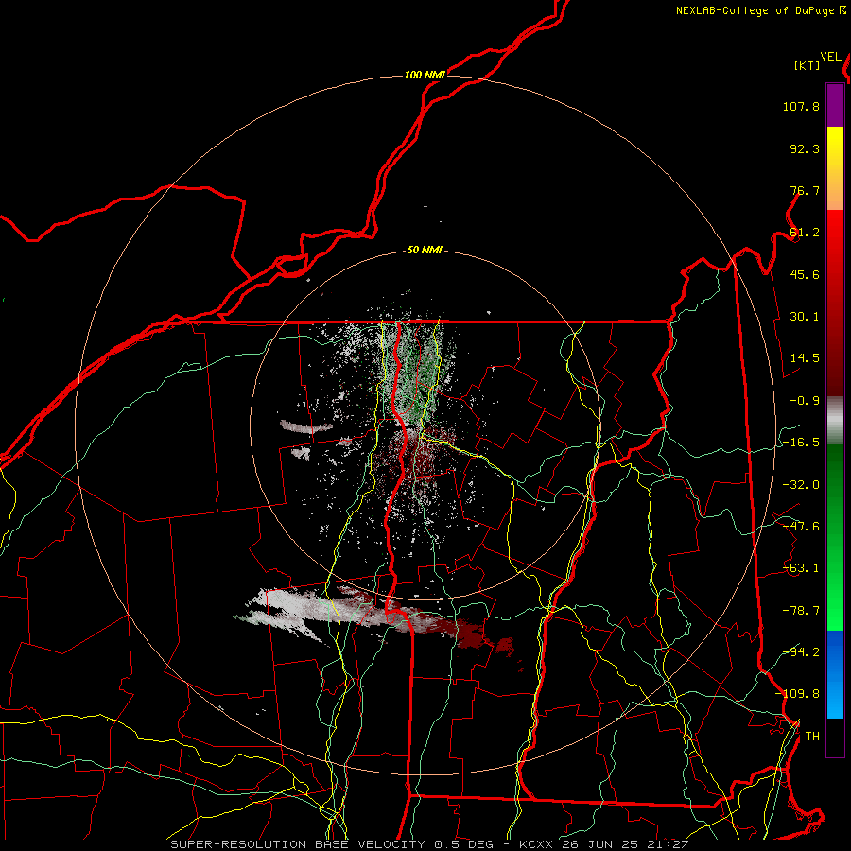
Task: Click the 45.6 velocity scale value
Action: pos(805,274)
